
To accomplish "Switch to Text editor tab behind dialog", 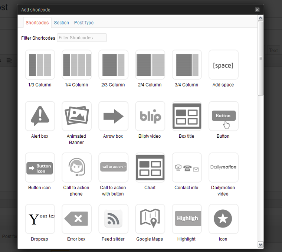I will 273,50.
